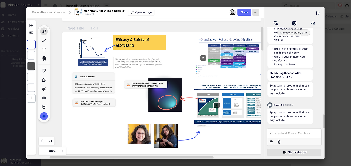Click Open as page button
Image resolution: width=351 pixels, height=166 pixels.
[141, 12]
